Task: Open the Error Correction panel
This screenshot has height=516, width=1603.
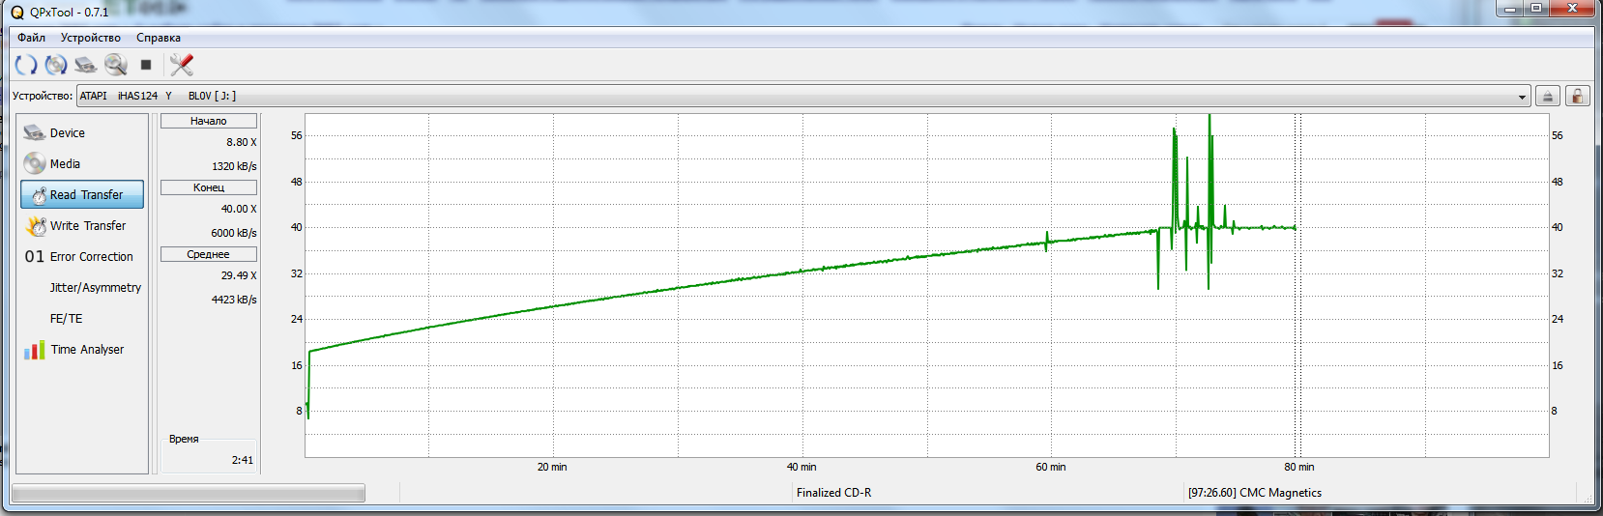Action: (91, 257)
